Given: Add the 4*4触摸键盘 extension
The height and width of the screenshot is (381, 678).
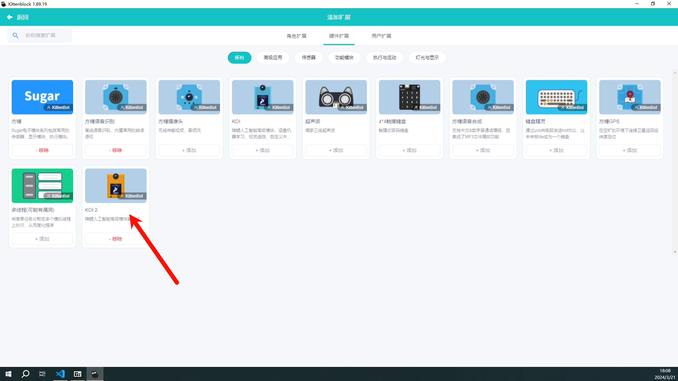Looking at the screenshot, I should pos(410,150).
